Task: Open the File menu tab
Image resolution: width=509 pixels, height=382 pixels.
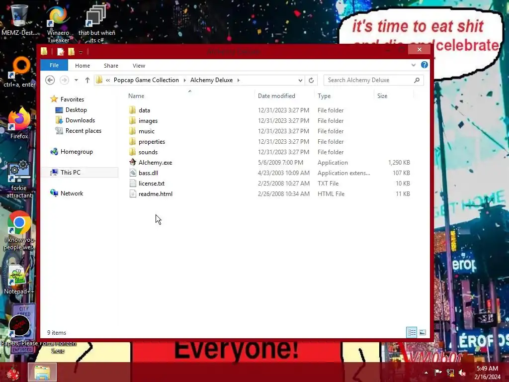Action: pos(54,65)
